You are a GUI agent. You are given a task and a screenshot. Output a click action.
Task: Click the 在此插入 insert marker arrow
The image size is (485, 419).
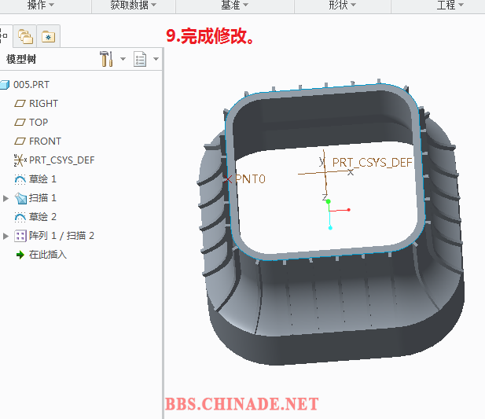[x=20, y=255]
